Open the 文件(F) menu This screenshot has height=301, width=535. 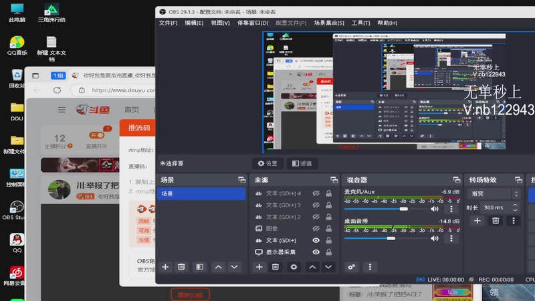169,23
